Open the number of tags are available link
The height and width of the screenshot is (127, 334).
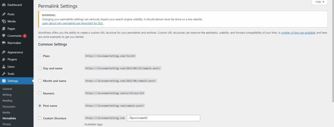click(x=298, y=33)
